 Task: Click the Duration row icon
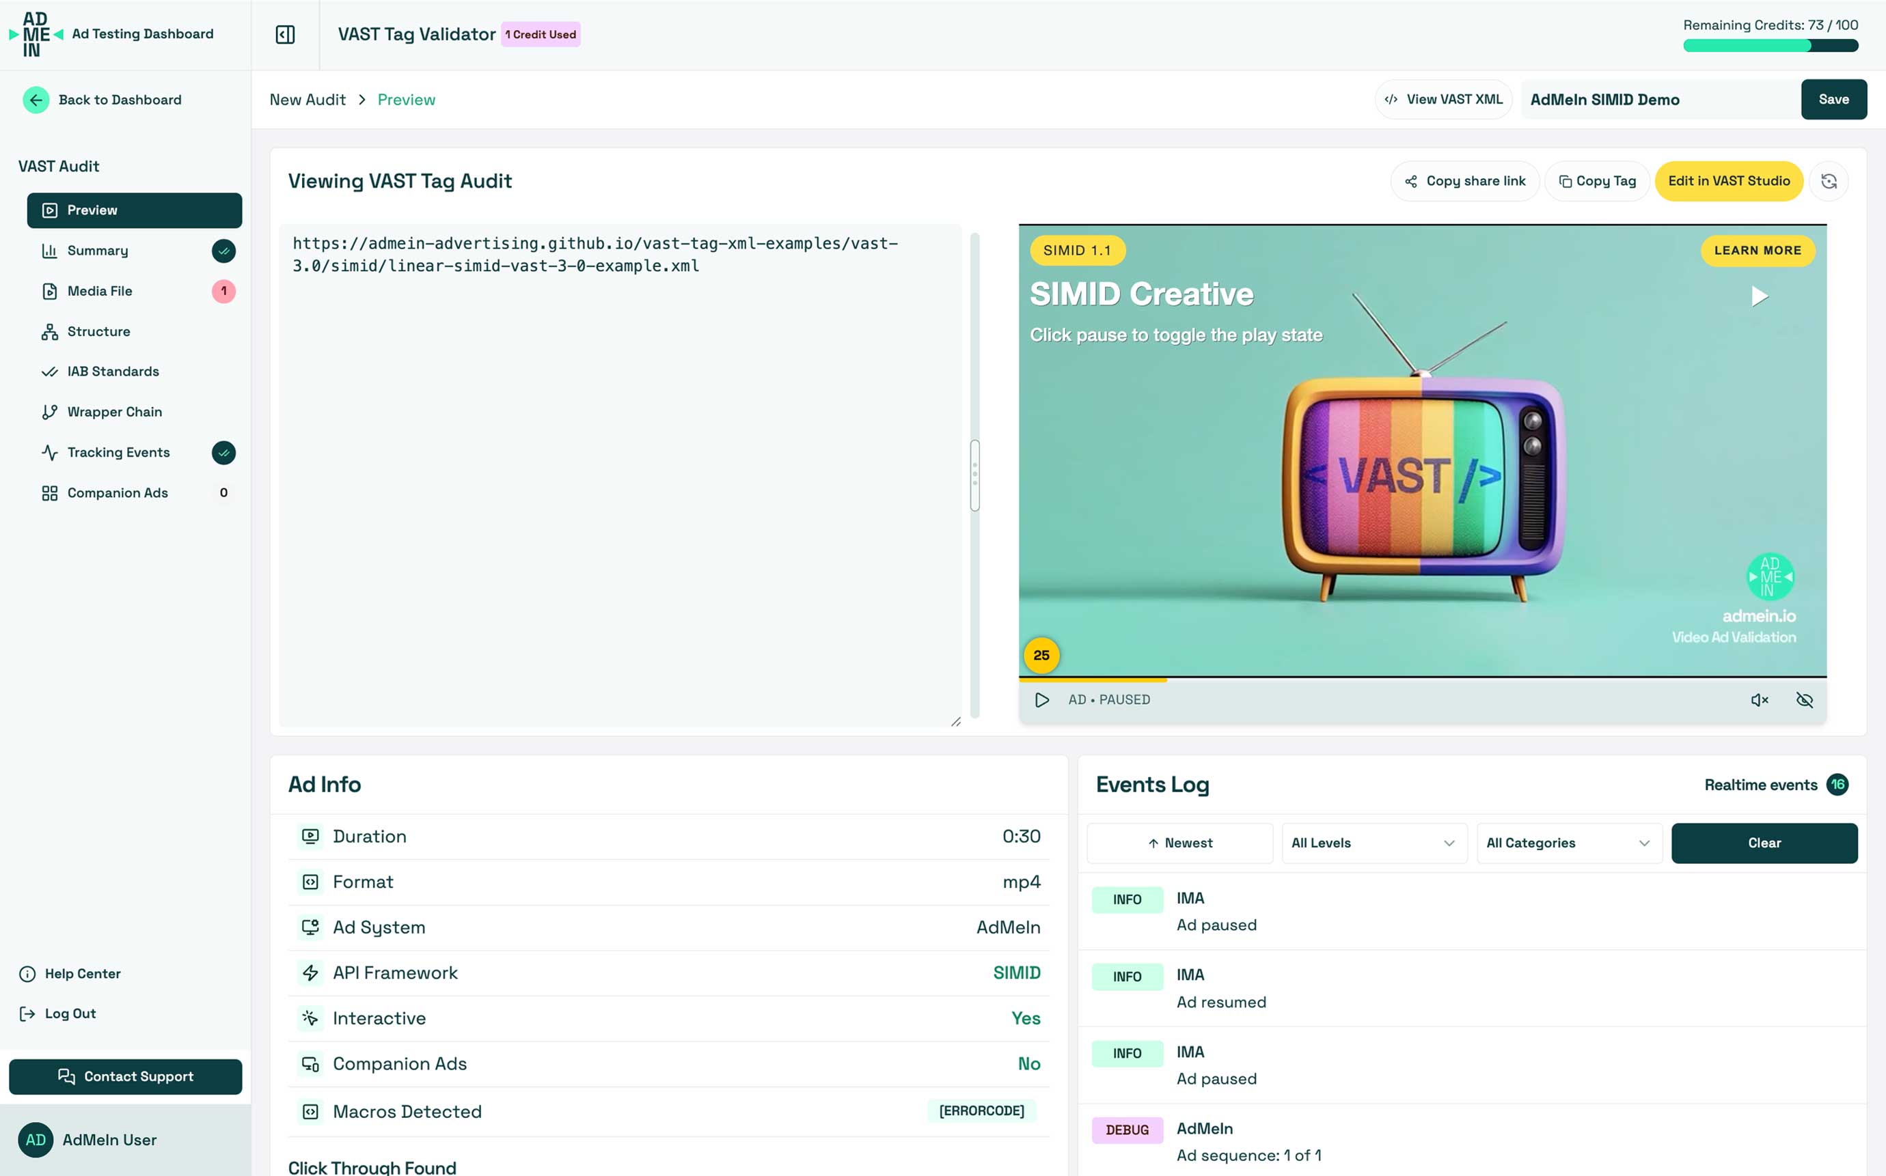pos(310,836)
